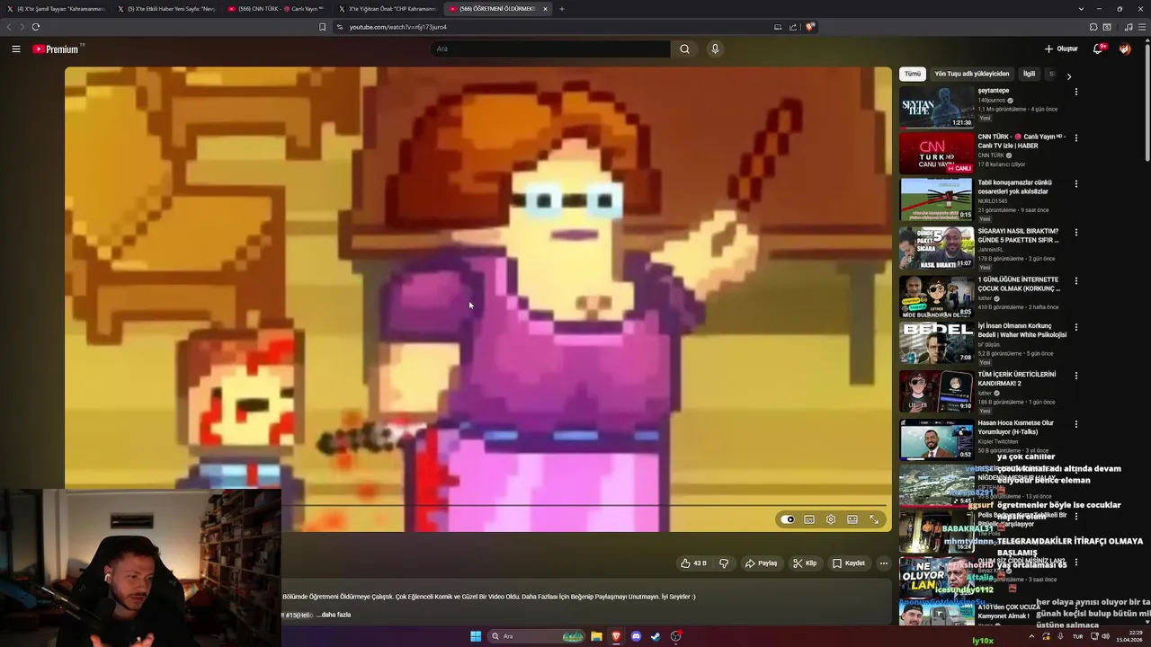Open CNN TÜRK Canlı Yayın thumbnail
This screenshot has width=1151, height=647.
[x=937, y=153]
